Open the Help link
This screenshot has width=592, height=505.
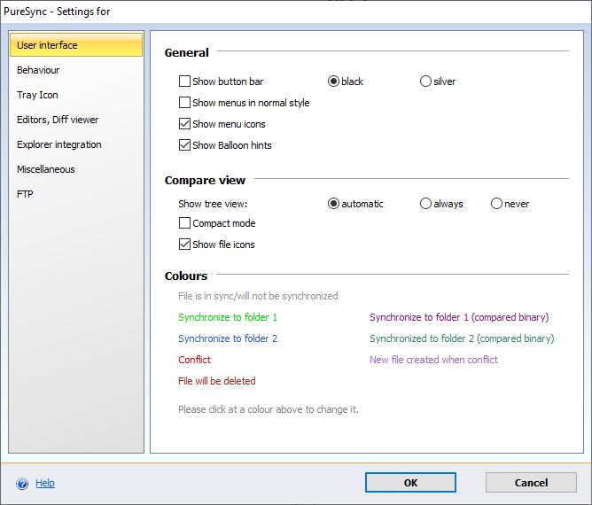tap(45, 483)
